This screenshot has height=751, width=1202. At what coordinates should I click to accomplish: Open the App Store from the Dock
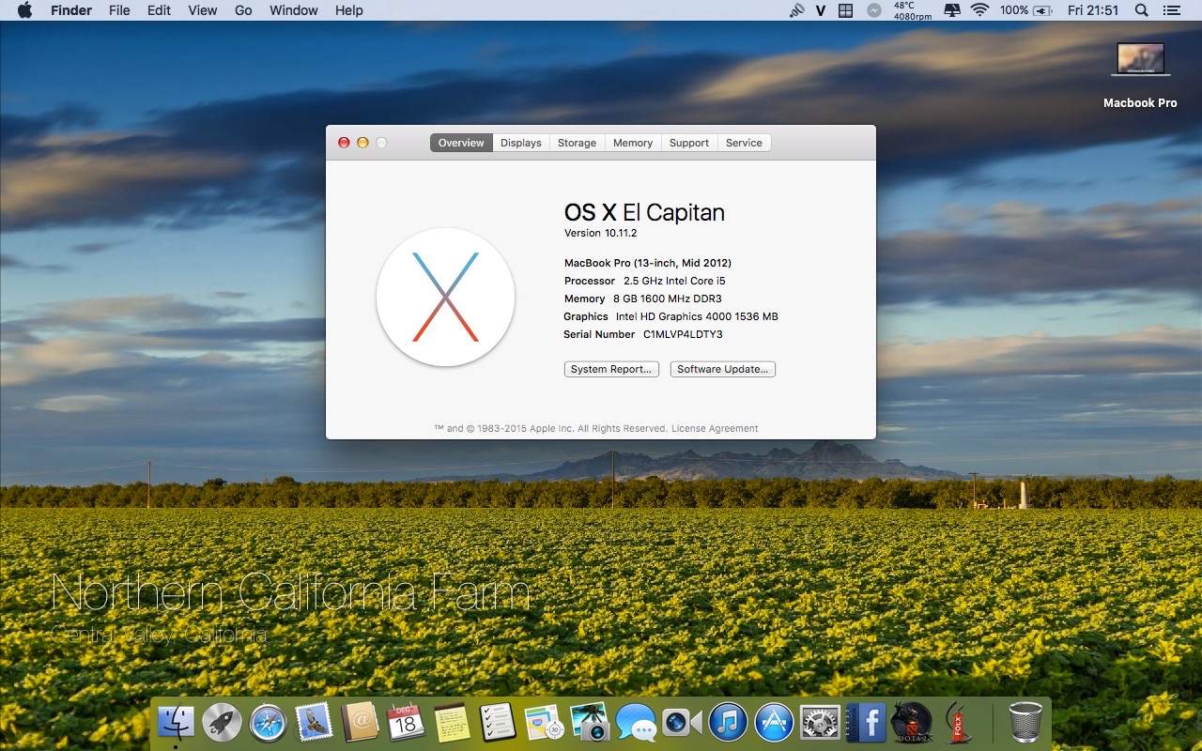pyautogui.click(x=774, y=723)
